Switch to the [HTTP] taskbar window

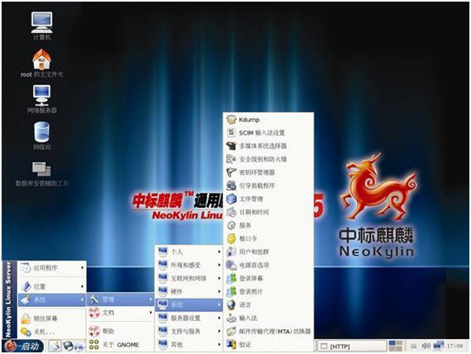tap(352, 346)
